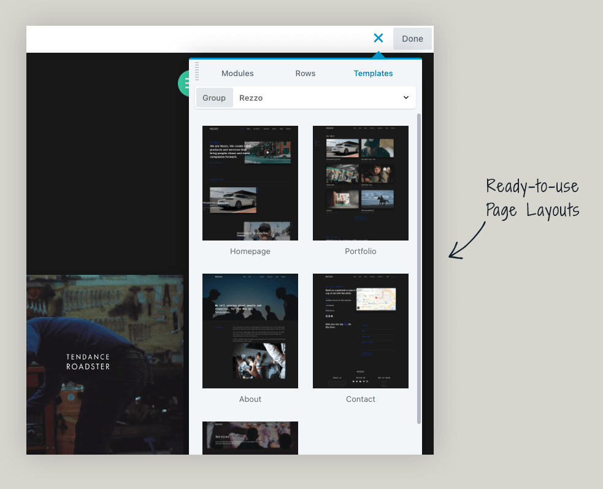This screenshot has height=489, width=603.
Task: Click the Group label button
Action: click(214, 98)
